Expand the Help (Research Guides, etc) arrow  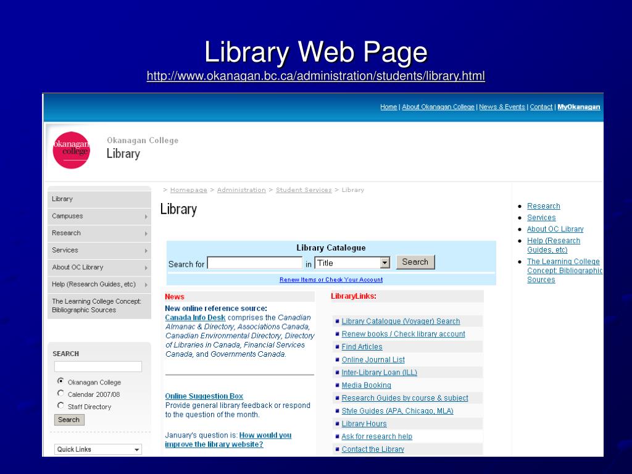point(146,285)
